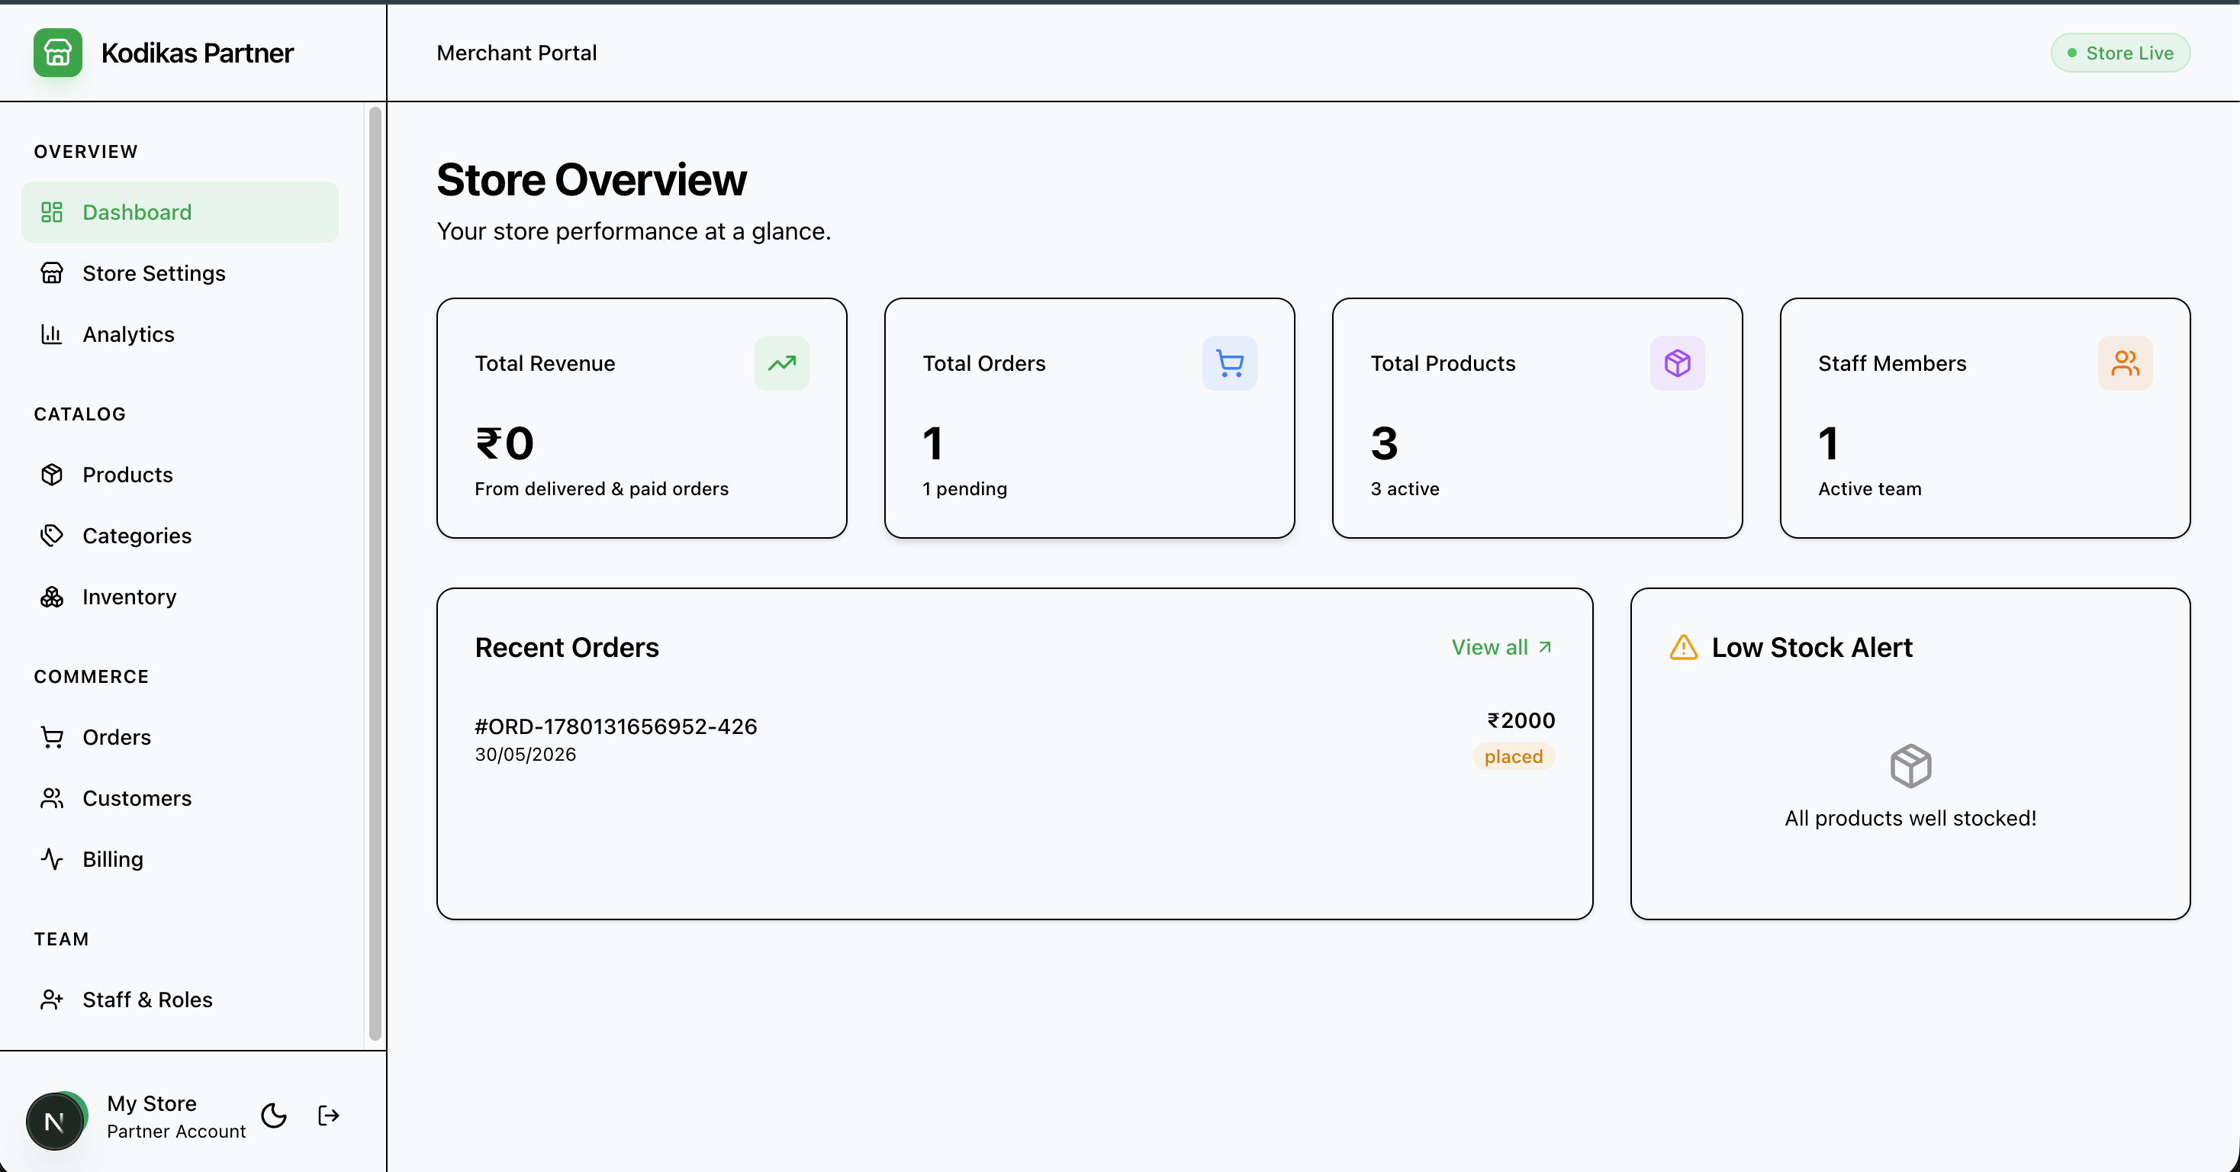Click the '3 active' text on Total Products

click(1405, 488)
